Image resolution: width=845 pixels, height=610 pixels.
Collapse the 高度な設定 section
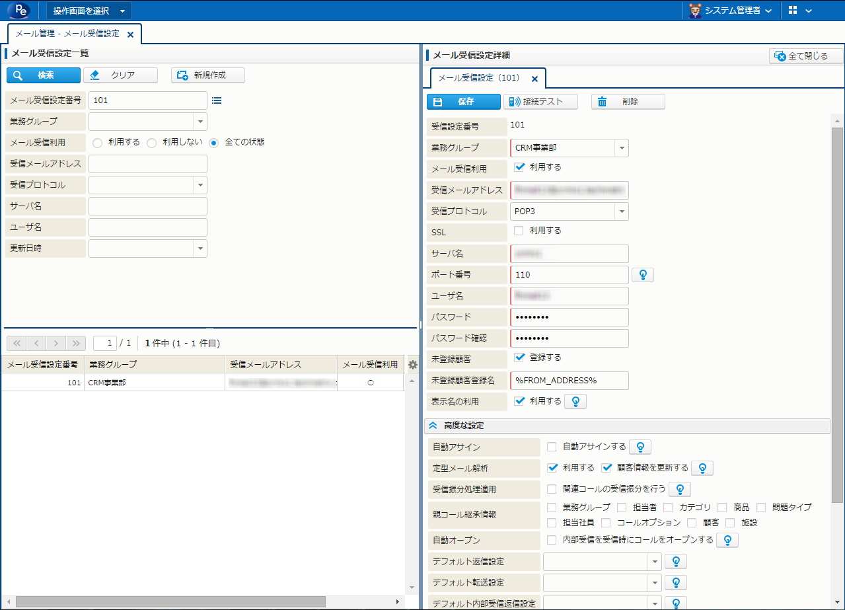click(x=433, y=426)
